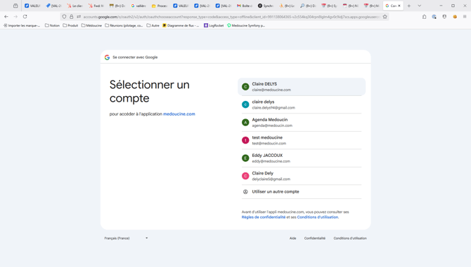The image size is (471, 267).
Task: Switch to the Le clien tab
Action: 75,6
